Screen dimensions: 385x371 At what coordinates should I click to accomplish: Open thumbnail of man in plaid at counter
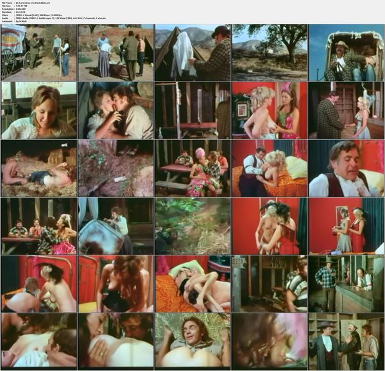coord(346,284)
